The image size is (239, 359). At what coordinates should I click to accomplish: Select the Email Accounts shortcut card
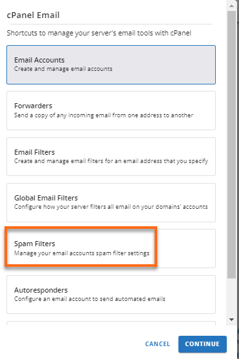(111, 65)
